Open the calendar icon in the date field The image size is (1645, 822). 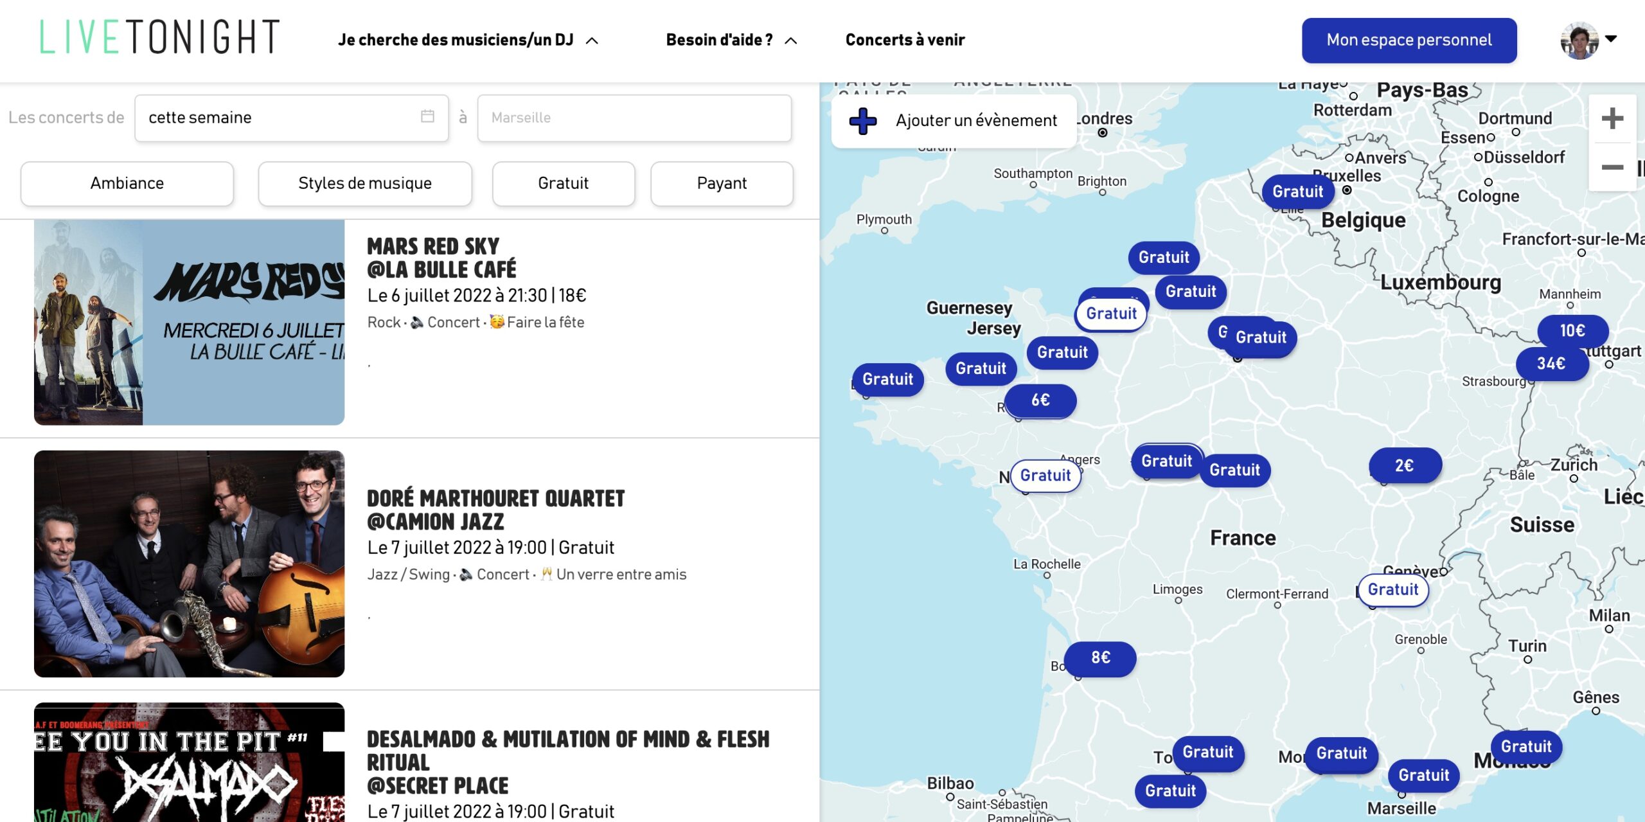point(427,116)
